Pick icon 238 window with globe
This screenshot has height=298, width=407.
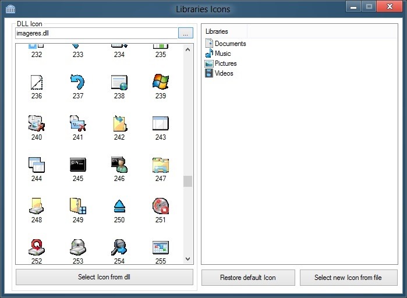pyautogui.click(x=119, y=82)
